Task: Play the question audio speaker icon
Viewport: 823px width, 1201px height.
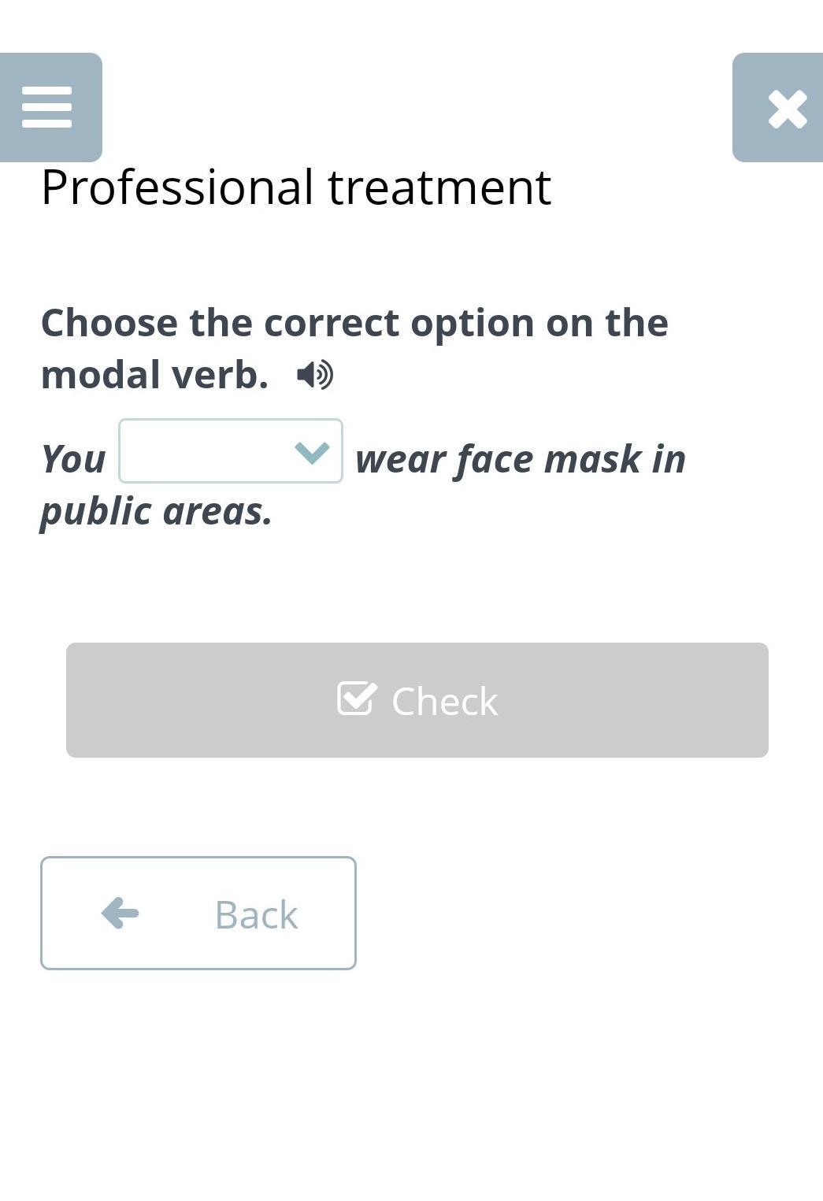Action: [315, 375]
